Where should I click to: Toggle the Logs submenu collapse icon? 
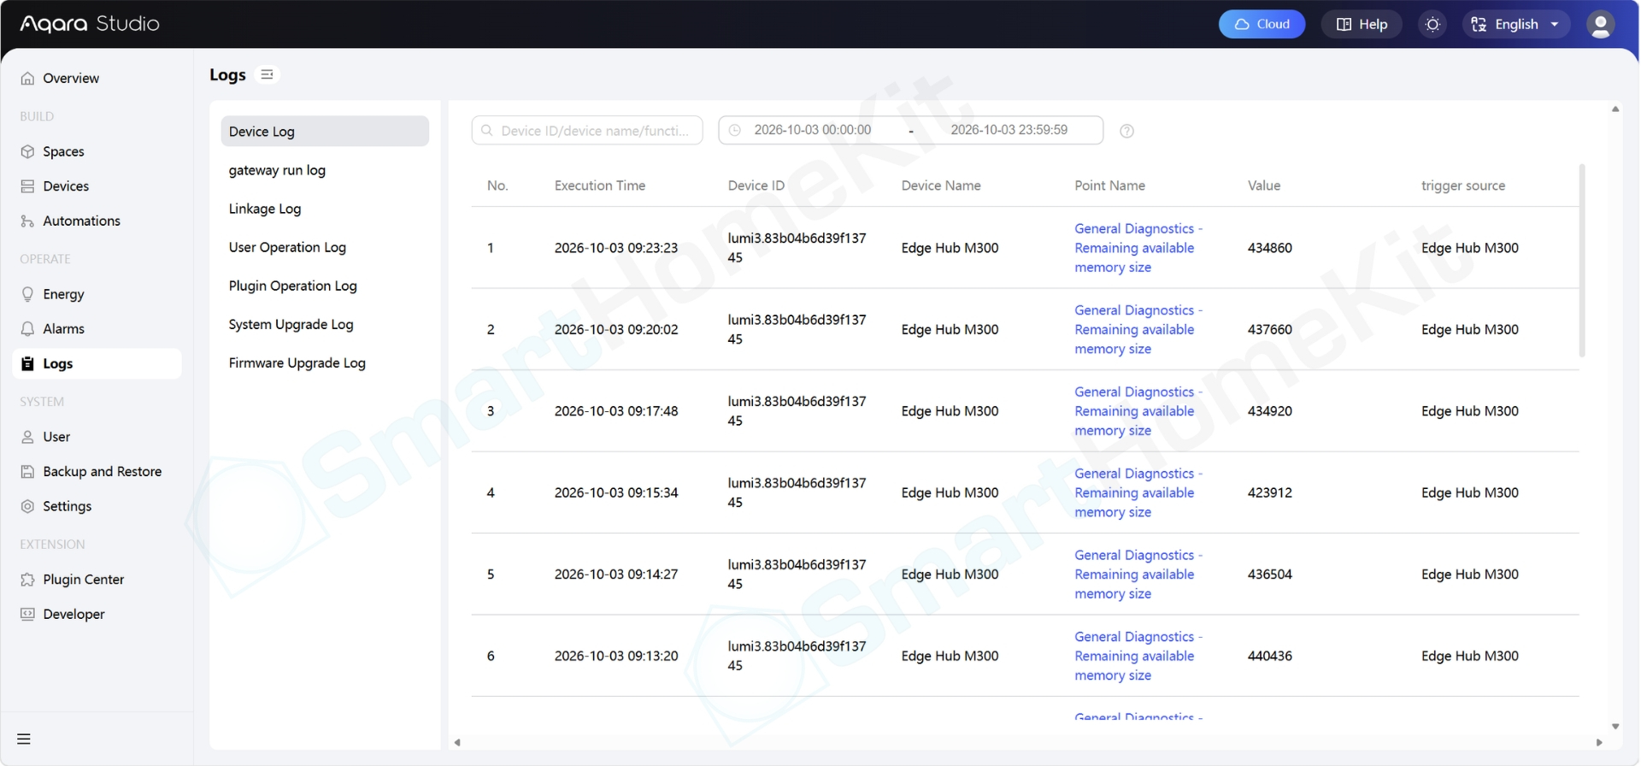tap(268, 74)
